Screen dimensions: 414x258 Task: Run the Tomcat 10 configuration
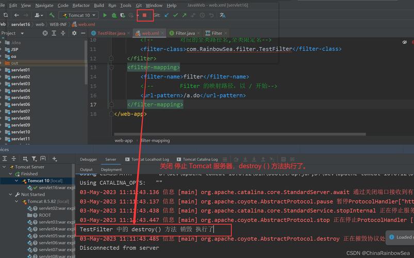click(105, 15)
